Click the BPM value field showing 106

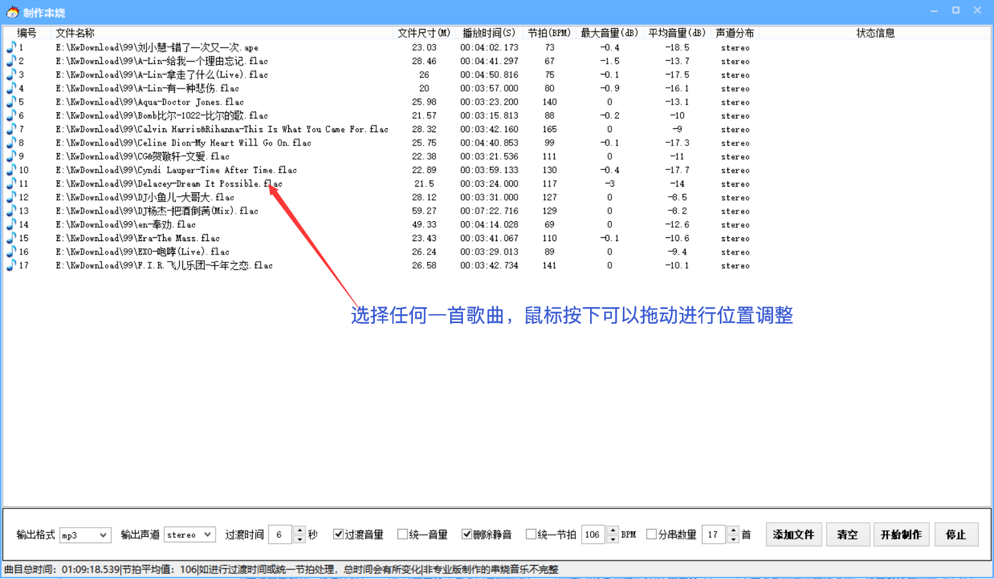pos(594,534)
